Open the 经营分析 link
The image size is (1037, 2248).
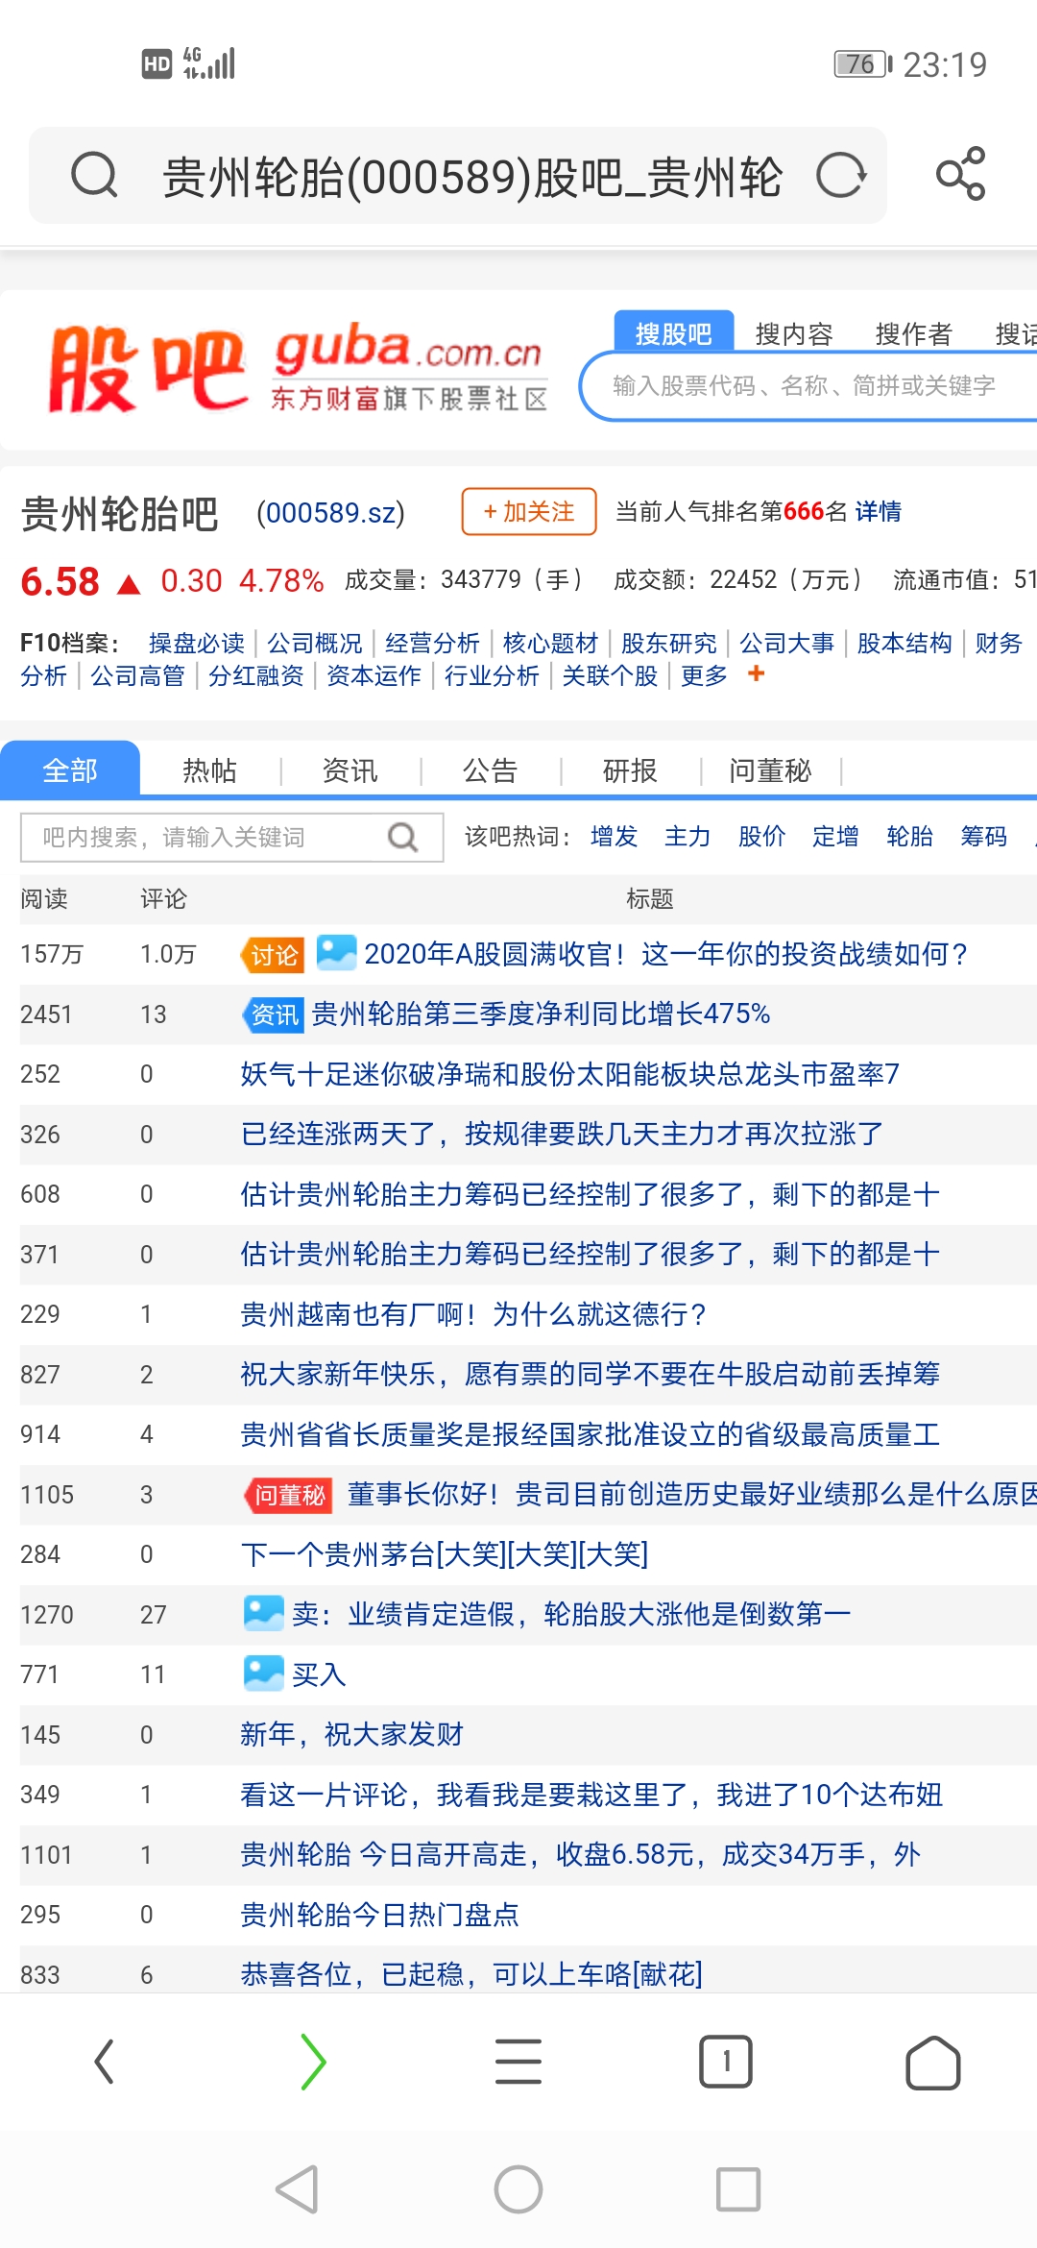(x=433, y=643)
